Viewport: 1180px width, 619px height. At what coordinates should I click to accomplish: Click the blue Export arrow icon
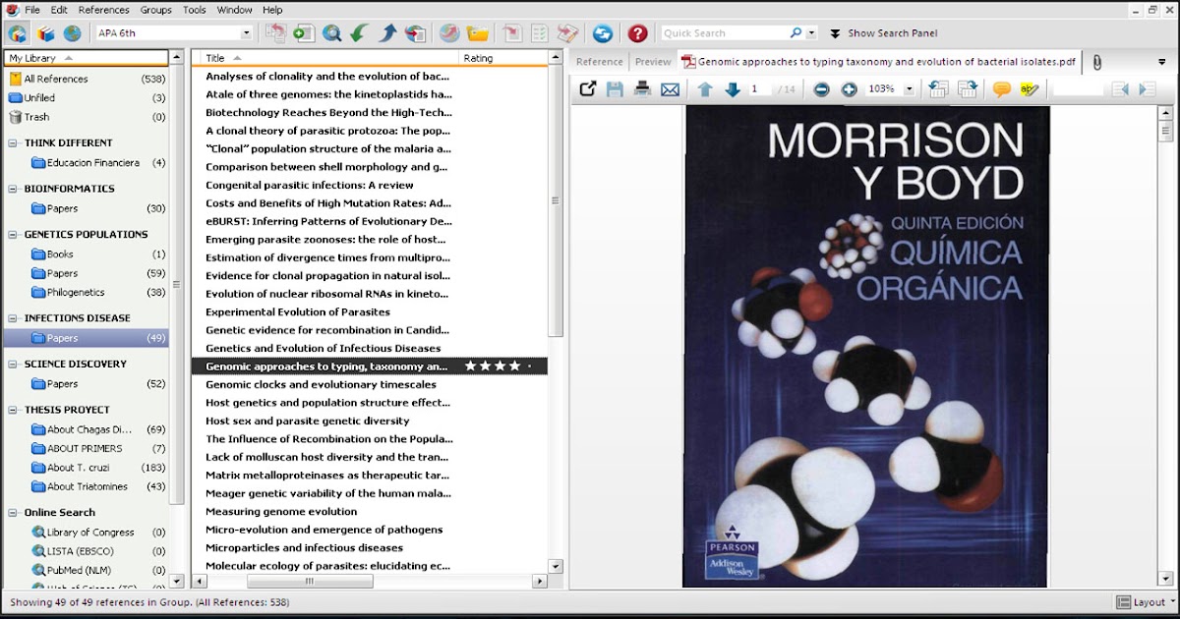click(x=387, y=33)
